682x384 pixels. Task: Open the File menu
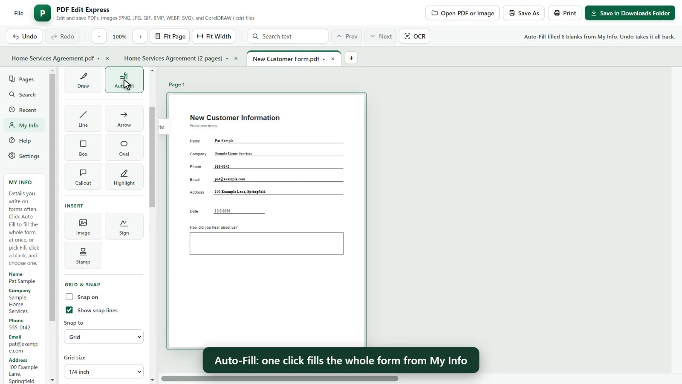click(x=19, y=13)
